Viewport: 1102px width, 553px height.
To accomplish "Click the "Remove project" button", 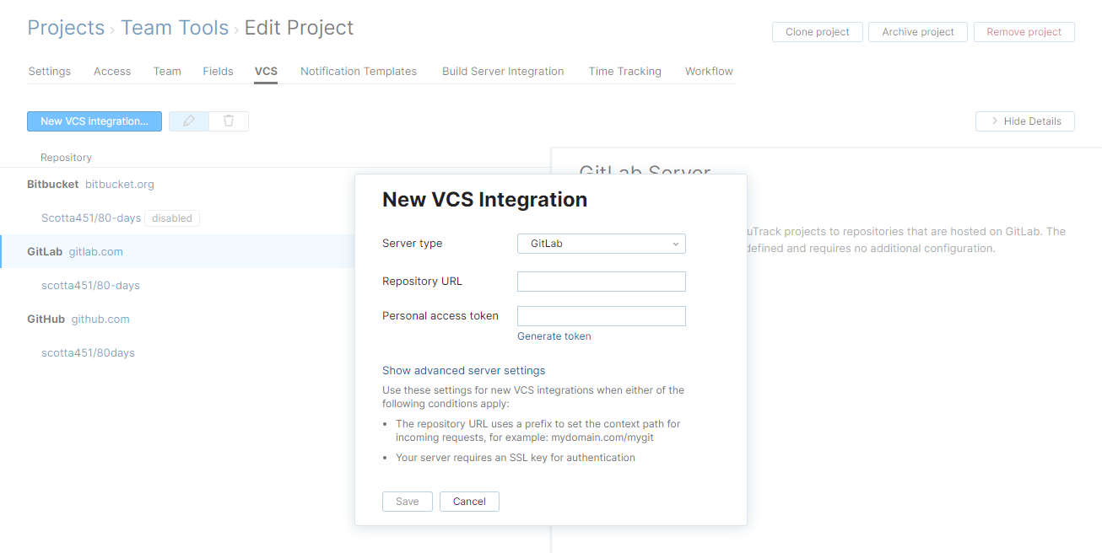I will click(1024, 31).
